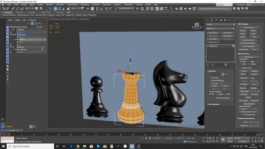Screen dimensions: 265x149
Task: Collapse the Chess Pieces layer tree
Action: click(x=11, y=35)
